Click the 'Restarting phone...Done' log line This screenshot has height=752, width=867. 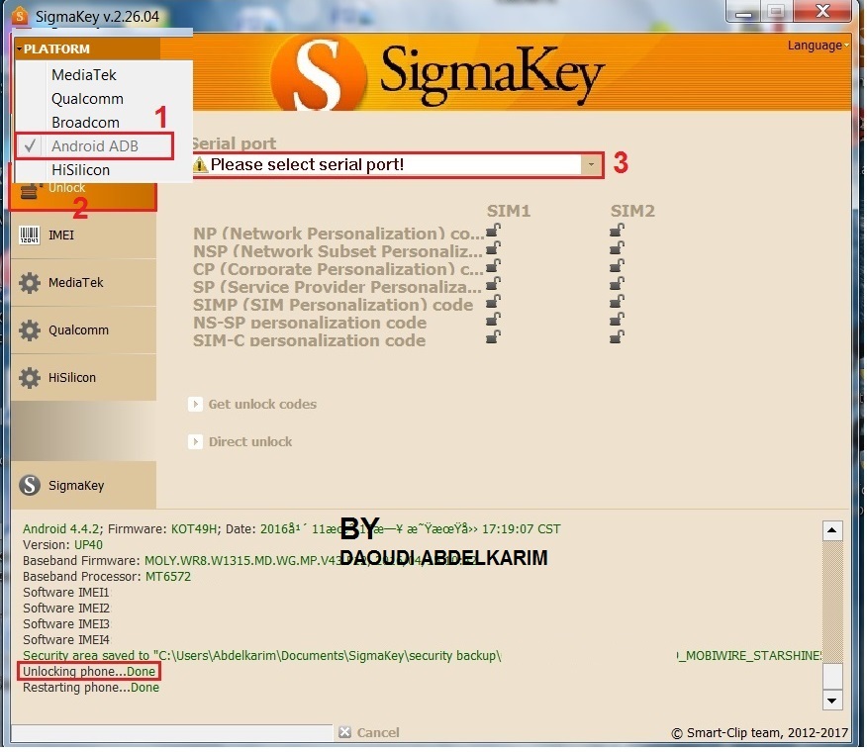[91, 688]
